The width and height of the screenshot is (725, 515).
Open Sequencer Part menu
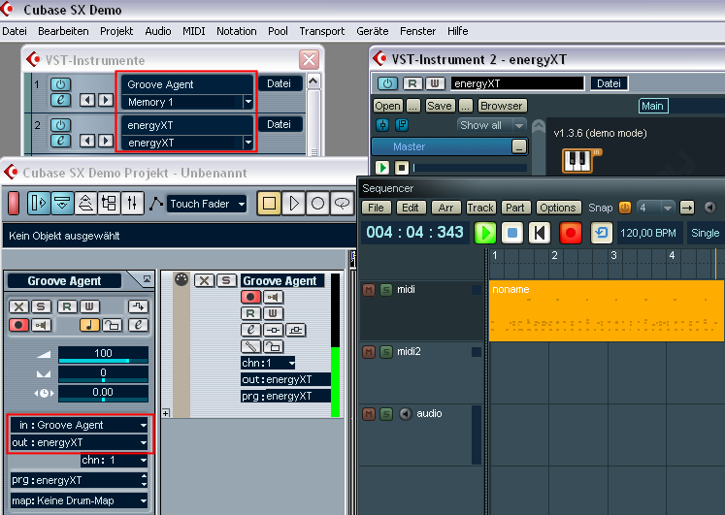tap(515, 208)
